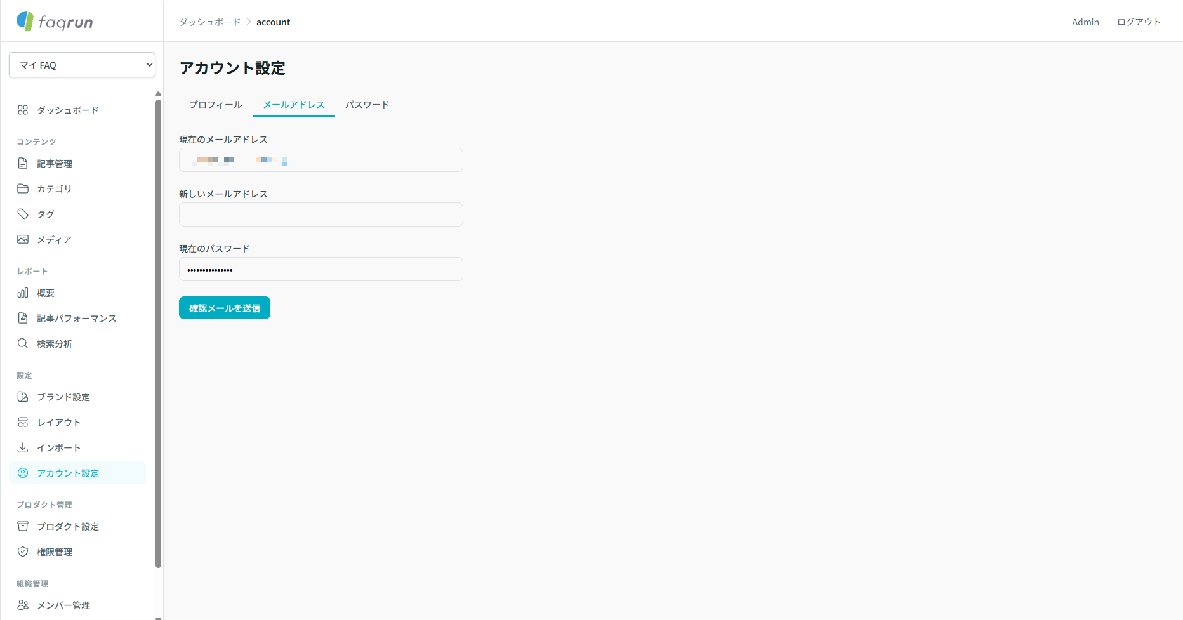Screen dimensions: 1183x620
Task: Click the 検索分析 magnifier icon
Action: 23,343
